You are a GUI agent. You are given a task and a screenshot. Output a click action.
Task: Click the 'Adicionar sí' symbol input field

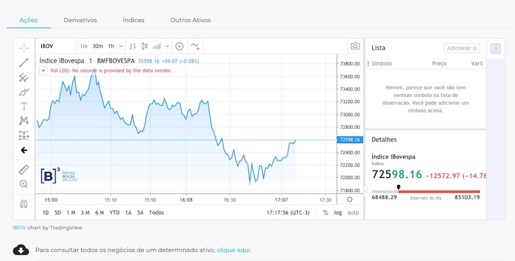[462, 48]
